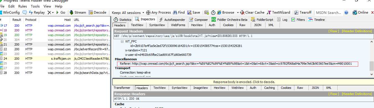
Task: Clear Cache from the toolbar
Action: tap(252, 12)
